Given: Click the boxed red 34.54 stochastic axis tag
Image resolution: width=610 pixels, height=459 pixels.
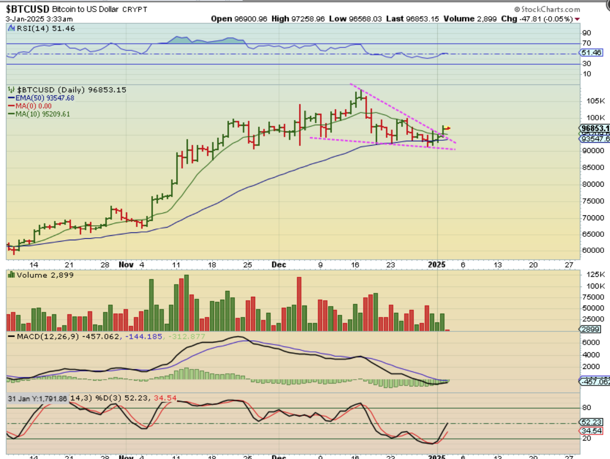Looking at the screenshot, I should point(590,431).
